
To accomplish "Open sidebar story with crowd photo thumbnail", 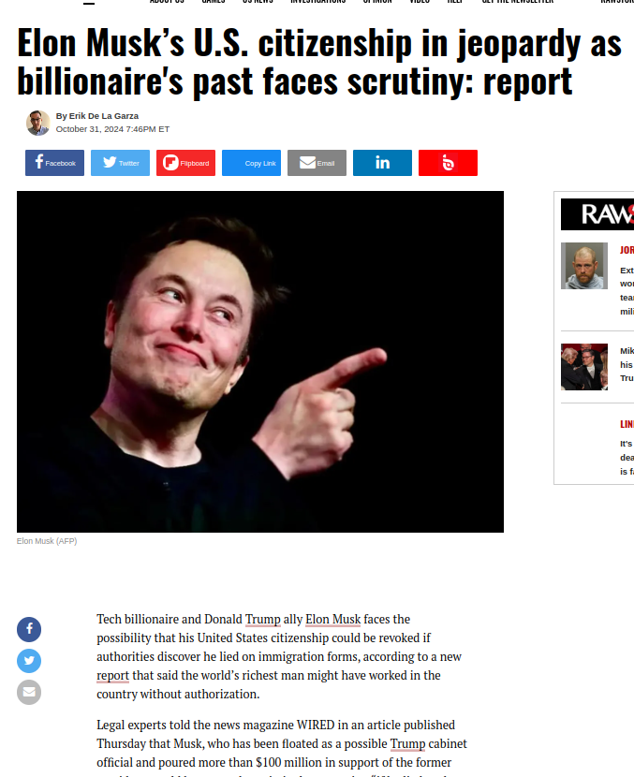I will (584, 367).
